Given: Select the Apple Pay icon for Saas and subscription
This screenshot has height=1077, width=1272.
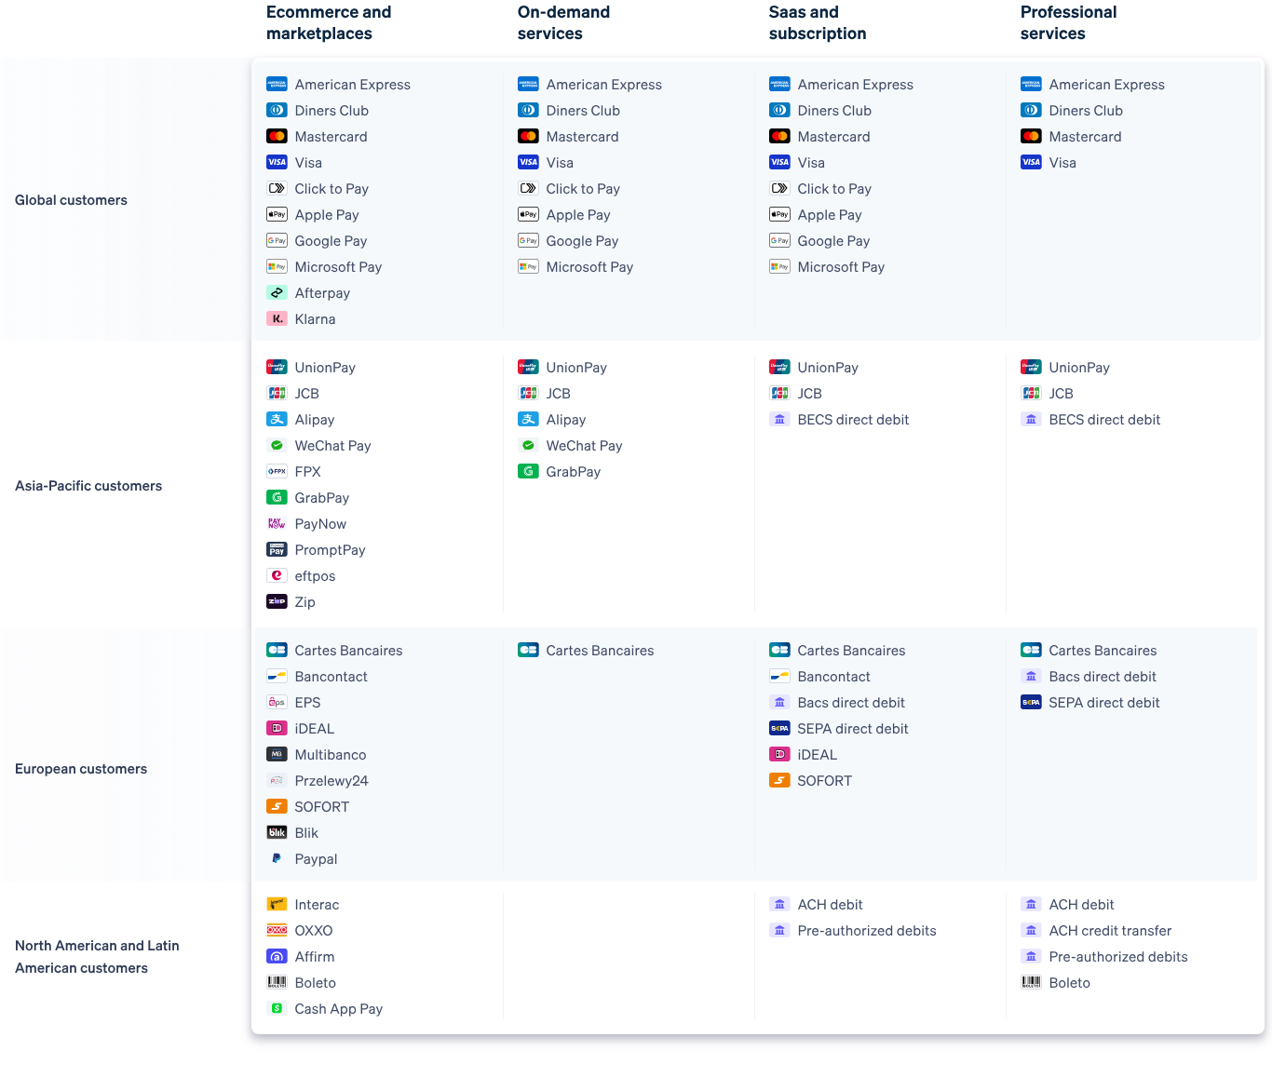Looking at the screenshot, I should 779,214.
